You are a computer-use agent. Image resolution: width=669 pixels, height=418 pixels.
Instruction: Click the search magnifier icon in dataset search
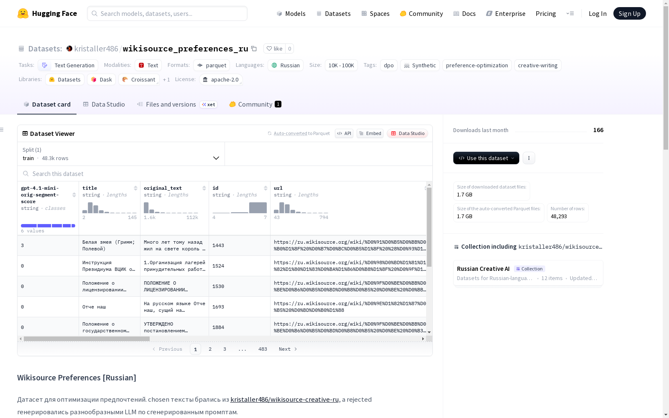pos(26,173)
